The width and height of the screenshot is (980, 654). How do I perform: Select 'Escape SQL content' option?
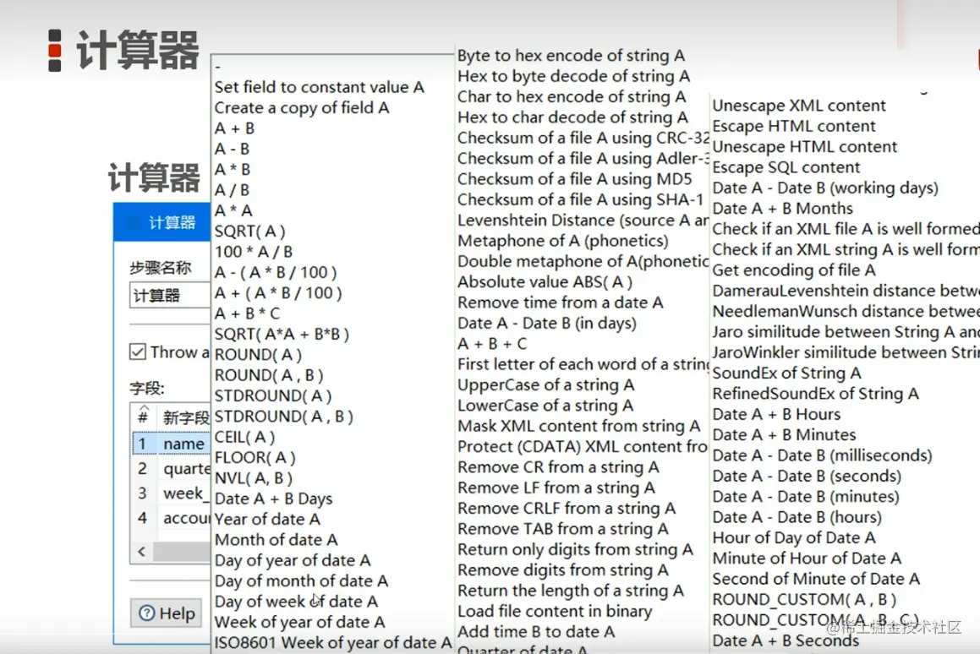click(786, 167)
